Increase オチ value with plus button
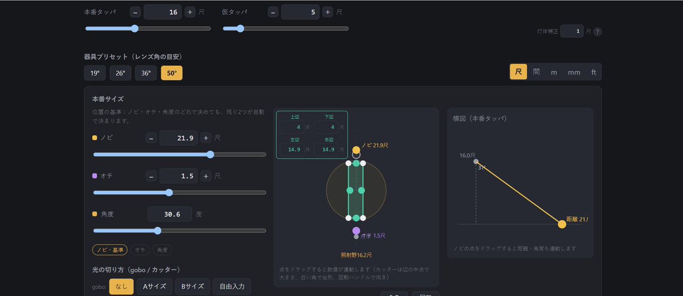This screenshot has height=296, width=683. coord(206,176)
